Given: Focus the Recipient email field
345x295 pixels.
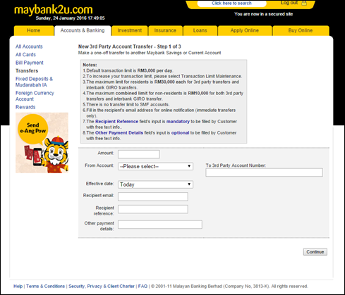Looking at the screenshot, I should (153, 196).
